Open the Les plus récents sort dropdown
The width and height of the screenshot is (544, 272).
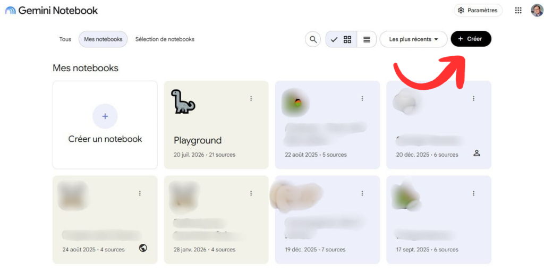pyautogui.click(x=413, y=39)
